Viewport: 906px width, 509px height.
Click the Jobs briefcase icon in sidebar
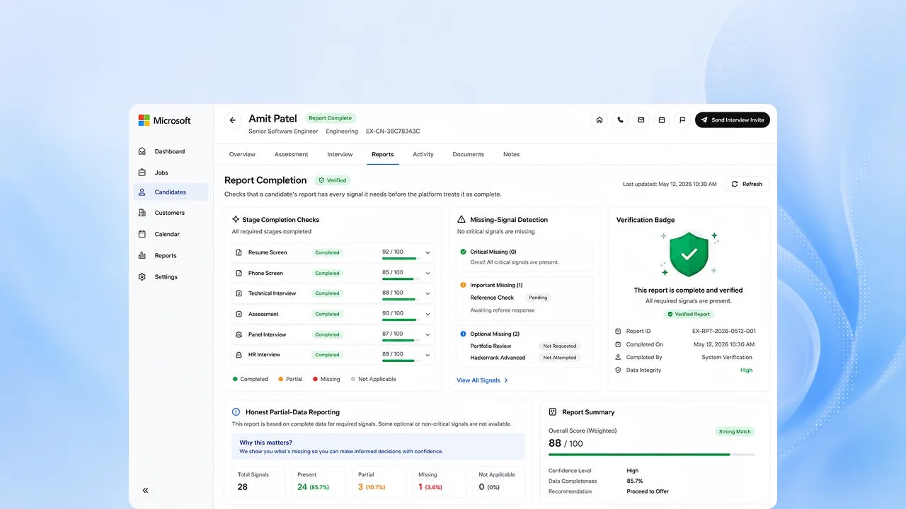click(142, 172)
